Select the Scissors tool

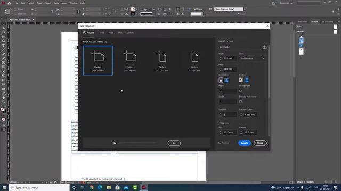click(4, 72)
